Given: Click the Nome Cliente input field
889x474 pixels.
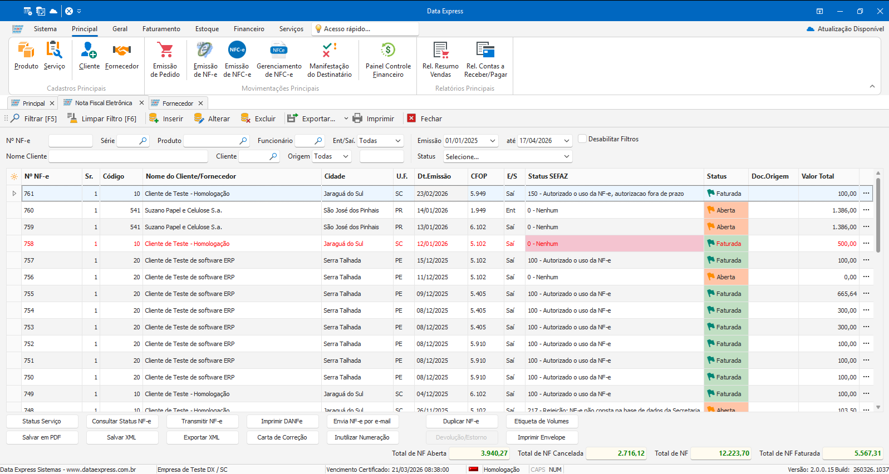Looking at the screenshot, I should click(129, 156).
